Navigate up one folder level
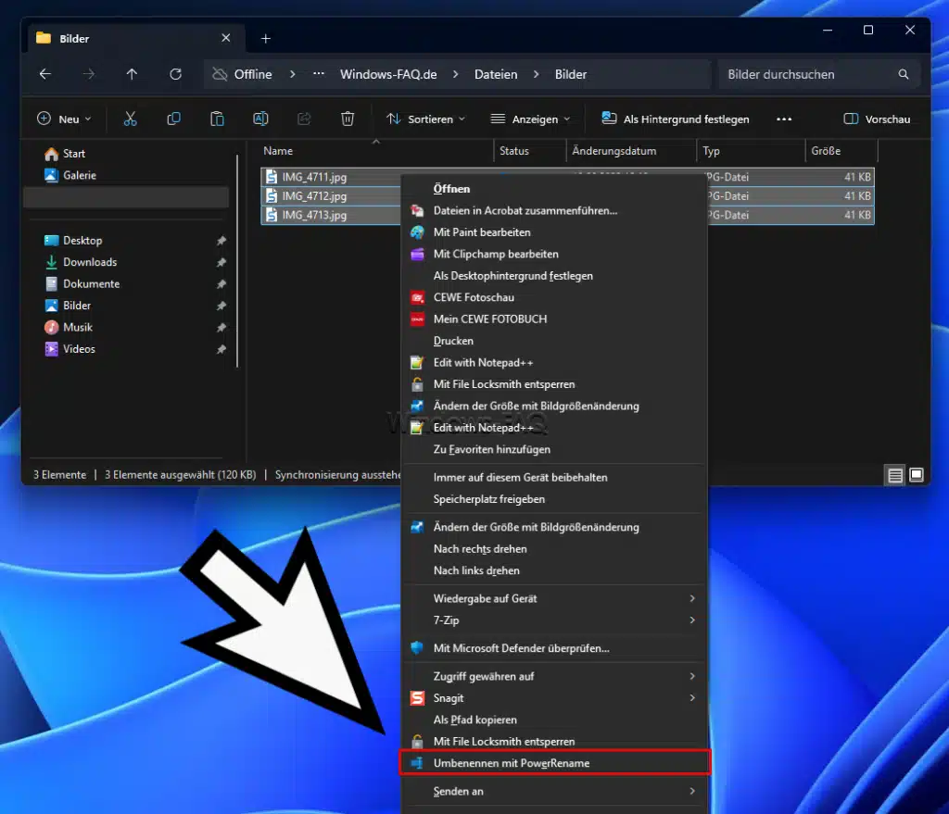Screen dimensions: 949x814 click(x=132, y=74)
